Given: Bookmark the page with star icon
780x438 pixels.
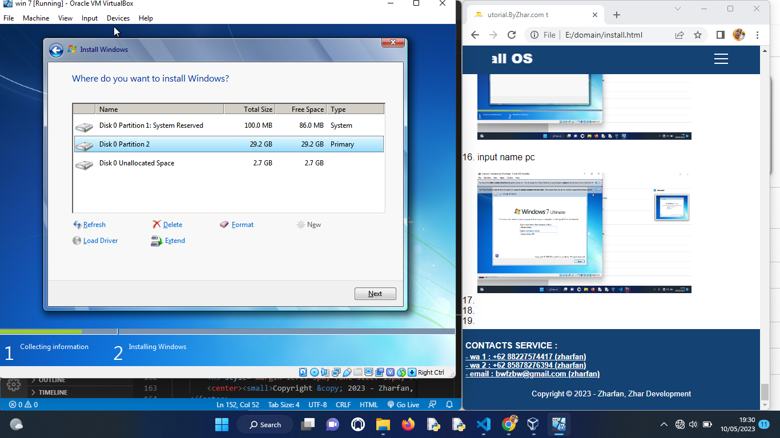Looking at the screenshot, I should pyautogui.click(x=698, y=35).
